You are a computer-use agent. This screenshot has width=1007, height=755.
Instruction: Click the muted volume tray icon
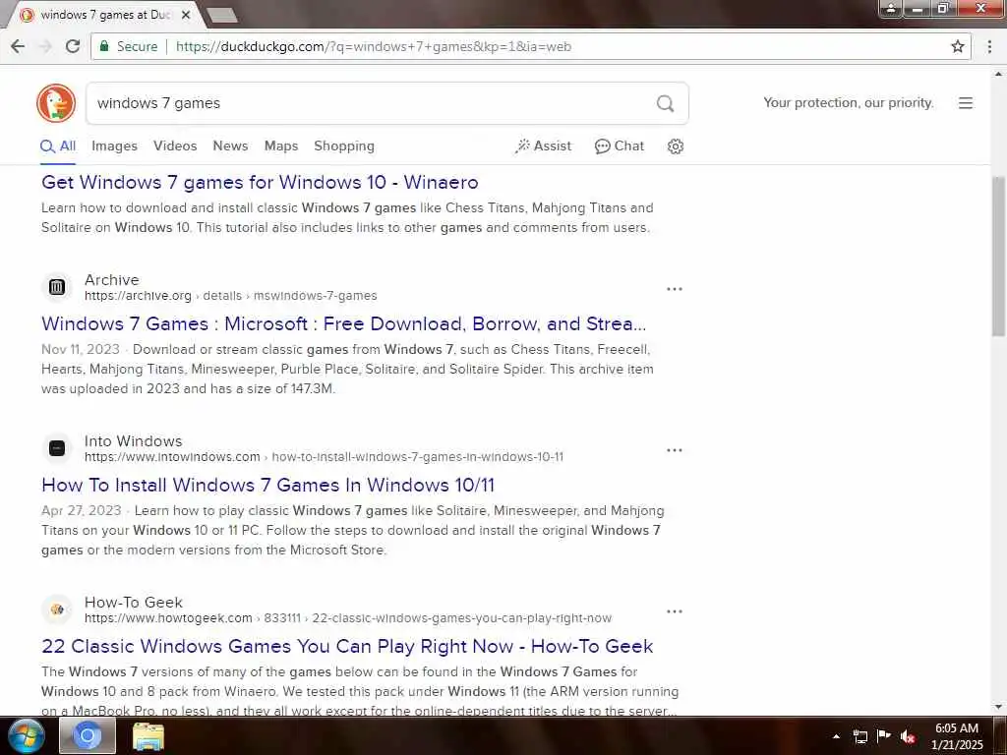pyautogui.click(x=908, y=736)
